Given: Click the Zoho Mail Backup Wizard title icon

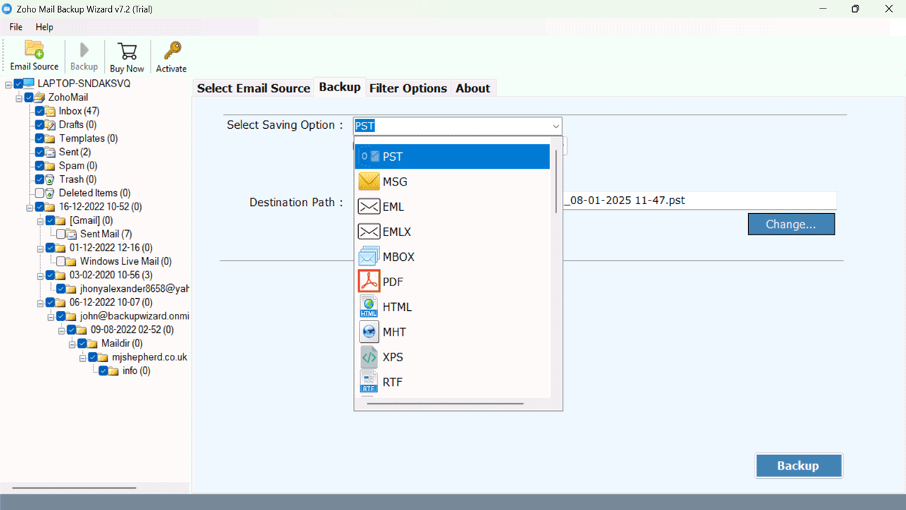Looking at the screenshot, I should [8, 8].
